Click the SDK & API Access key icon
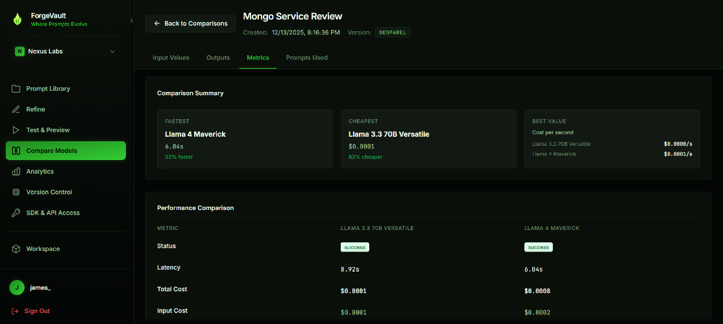Image resolution: width=723 pixels, height=324 pixels. pos(16,213)
